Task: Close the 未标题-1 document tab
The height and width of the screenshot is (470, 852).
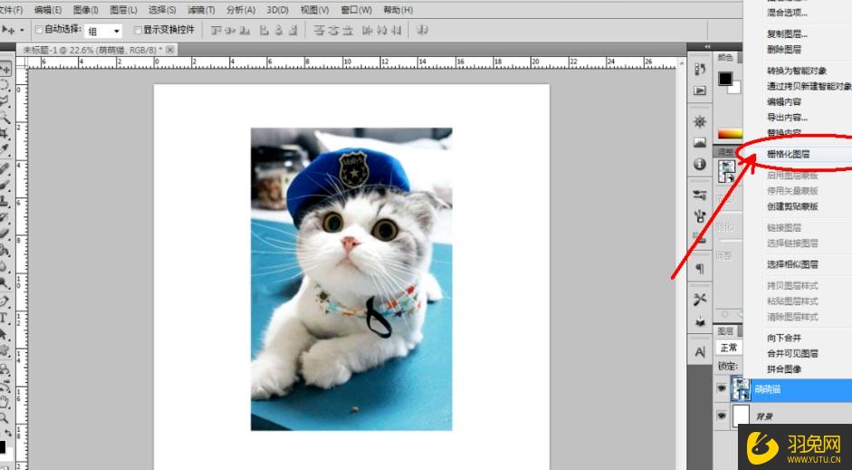Action: 170,50
